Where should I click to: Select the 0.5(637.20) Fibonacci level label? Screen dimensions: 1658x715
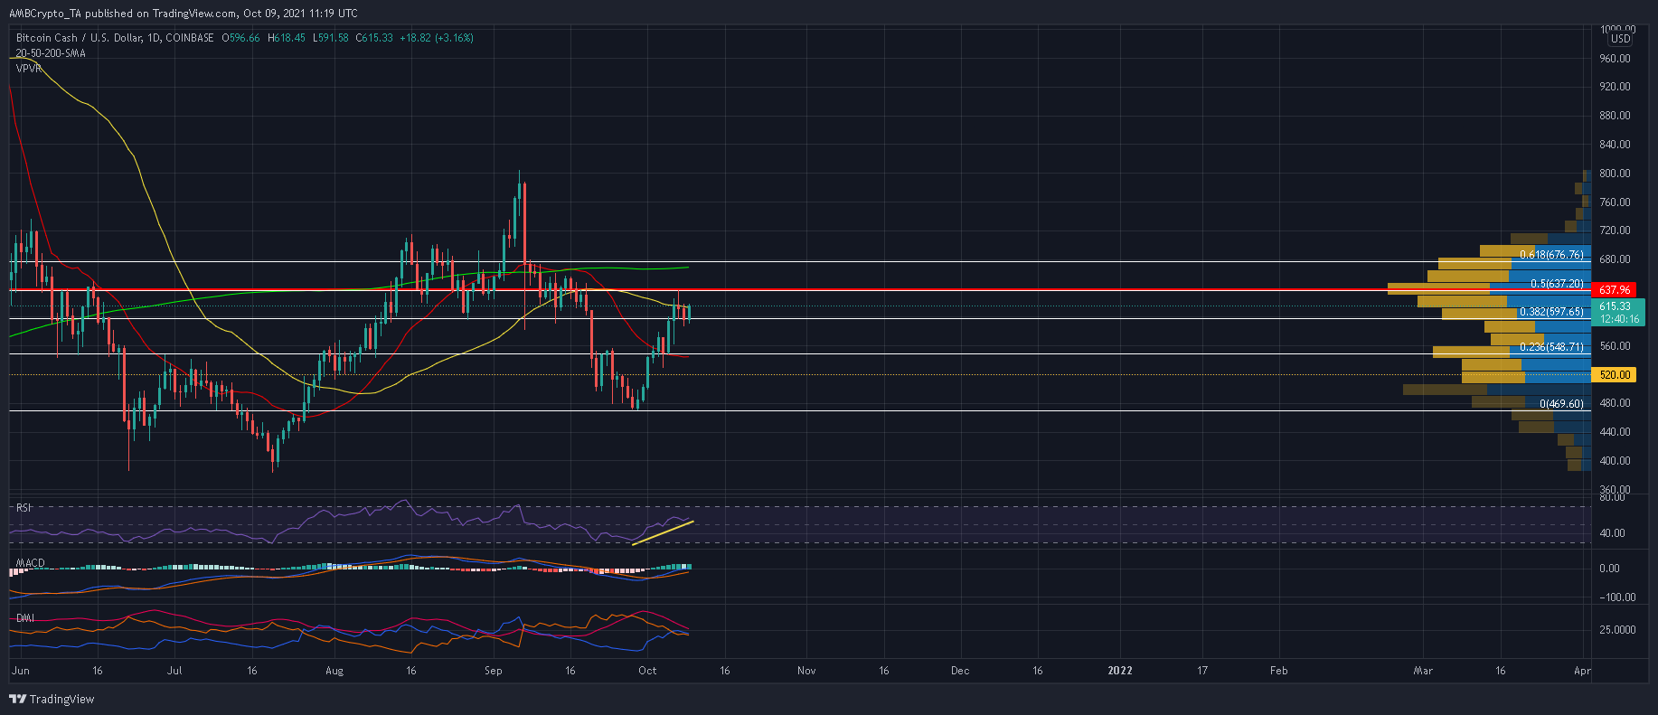point(1557,284)
